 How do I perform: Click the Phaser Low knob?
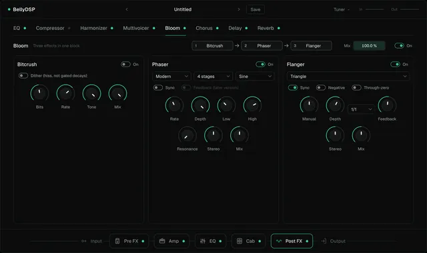coord(226,105)
